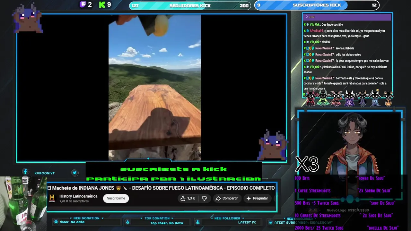Click the Top Donation money bag icon
This screenshot has height=231, width=411.
127,222
